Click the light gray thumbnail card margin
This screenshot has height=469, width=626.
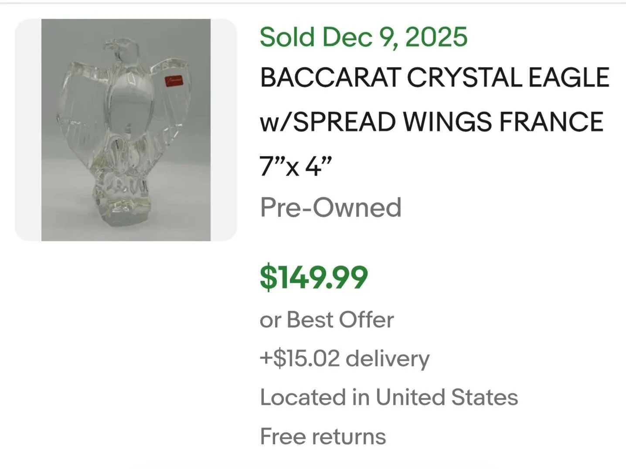click(x=28, y=130)
